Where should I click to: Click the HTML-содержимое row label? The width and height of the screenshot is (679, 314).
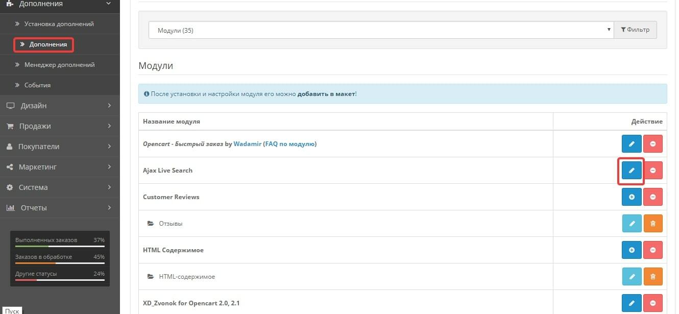(x=187, y=277)
